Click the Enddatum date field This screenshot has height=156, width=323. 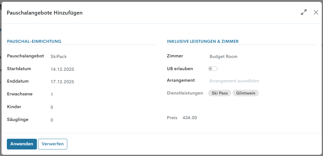62,82
